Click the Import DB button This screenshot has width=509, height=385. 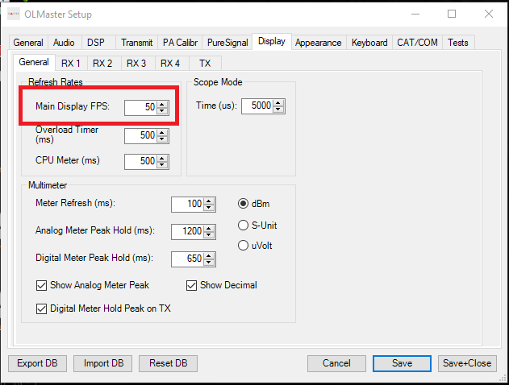click(103, 363)
